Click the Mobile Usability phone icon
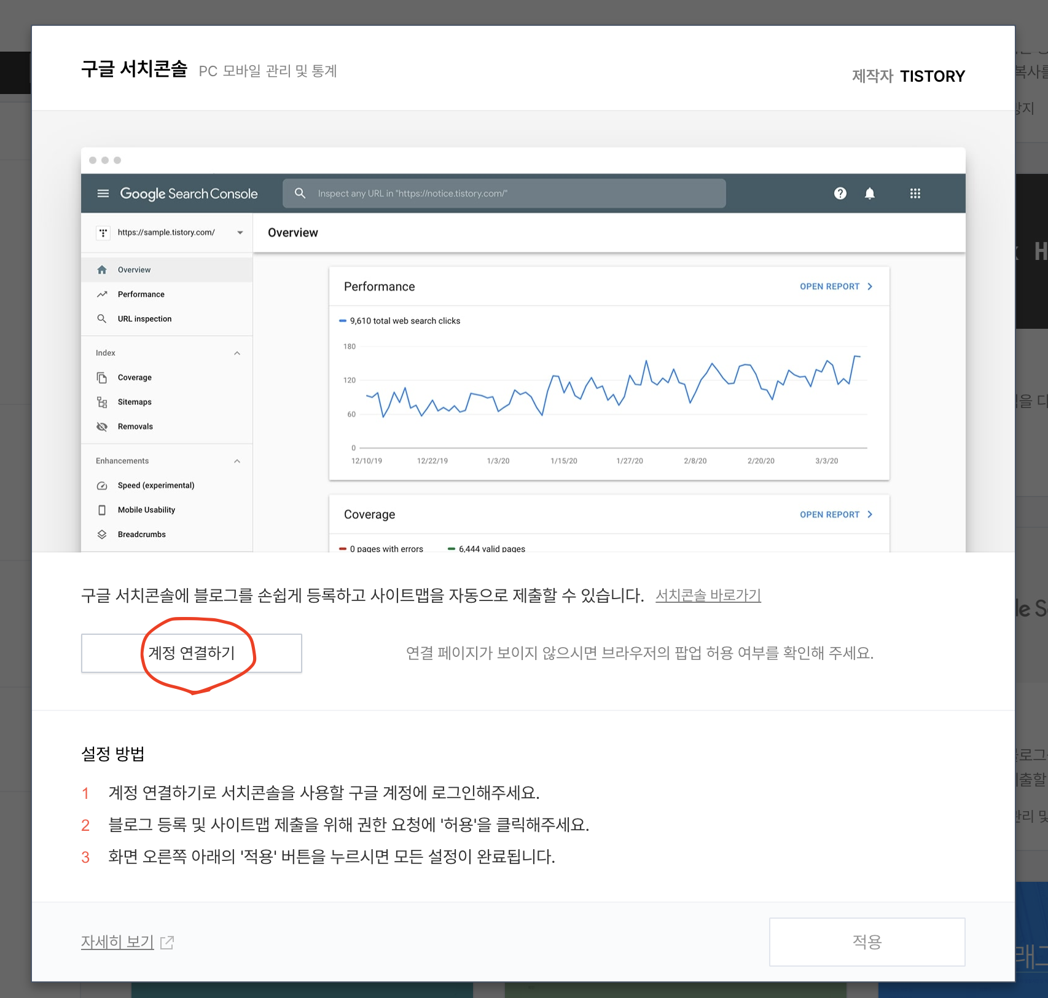The width and height of the screenshot is (1048, 998). pos(102,510)
